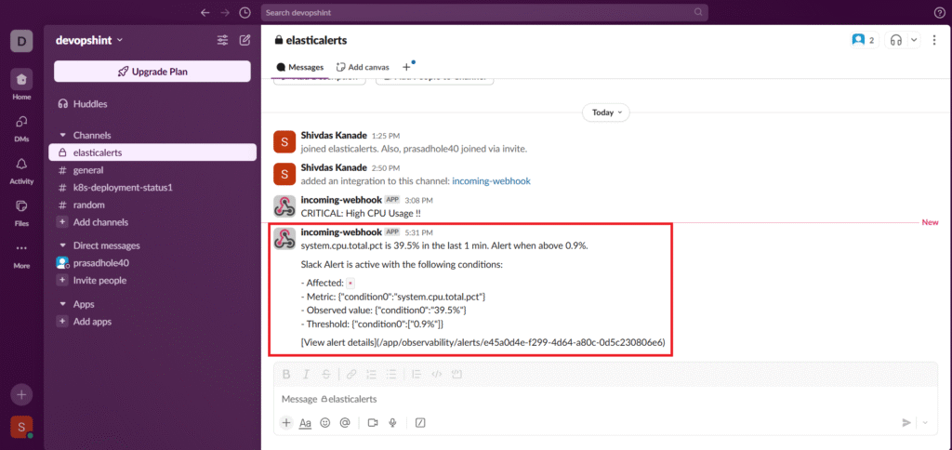This screenshot has height=450, width=952.
Task: Open the More menu in the sidebar
Action: click(21, 254)
